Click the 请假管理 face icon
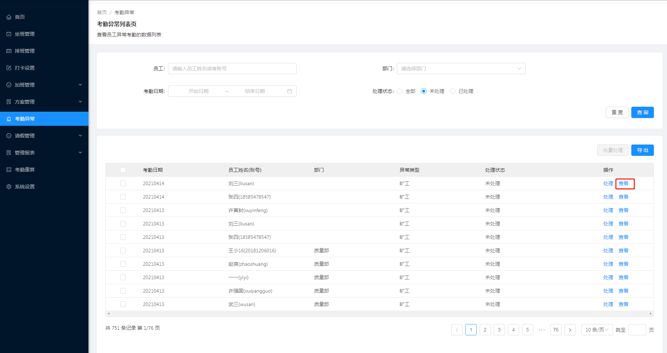The width and height of the screenshot is (667, 353). pos(9,136)
